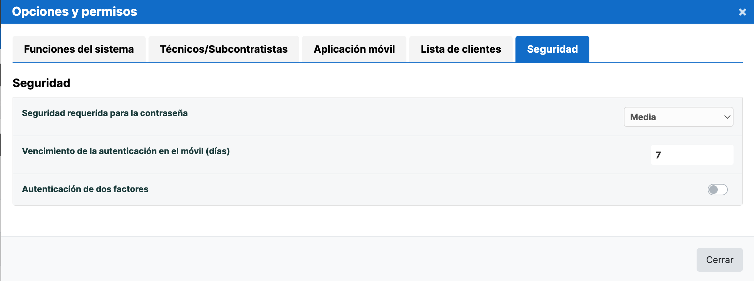Switch to the Técnicos/Subcontratistas tab
The image size is (754, 281).
point(224,49)
